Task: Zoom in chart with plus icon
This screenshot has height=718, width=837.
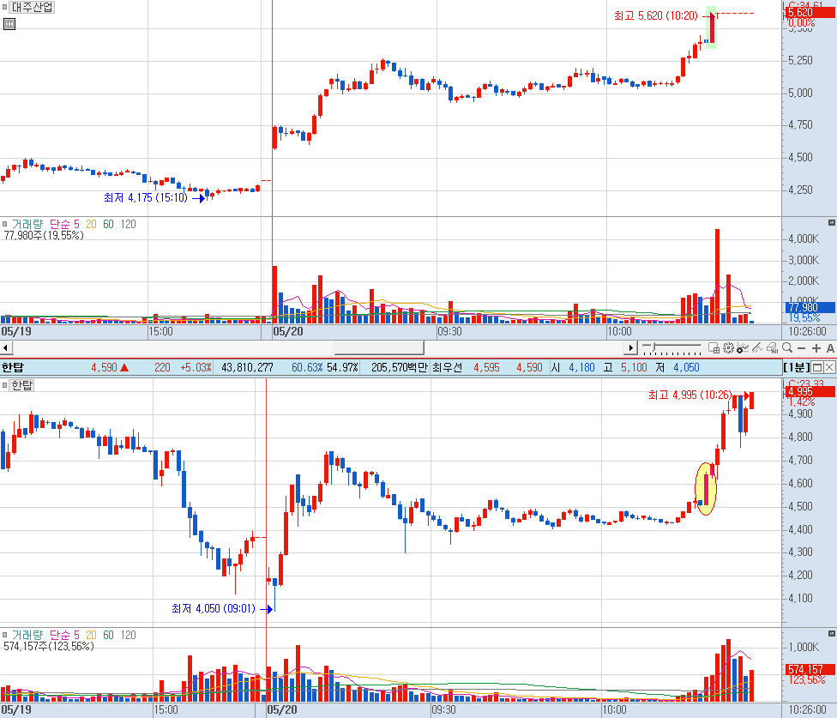Action: tap(816, 348)
